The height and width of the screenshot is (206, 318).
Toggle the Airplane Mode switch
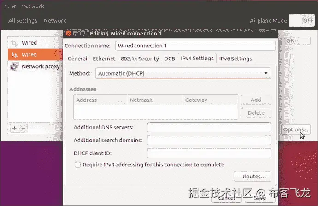point(301,20)
